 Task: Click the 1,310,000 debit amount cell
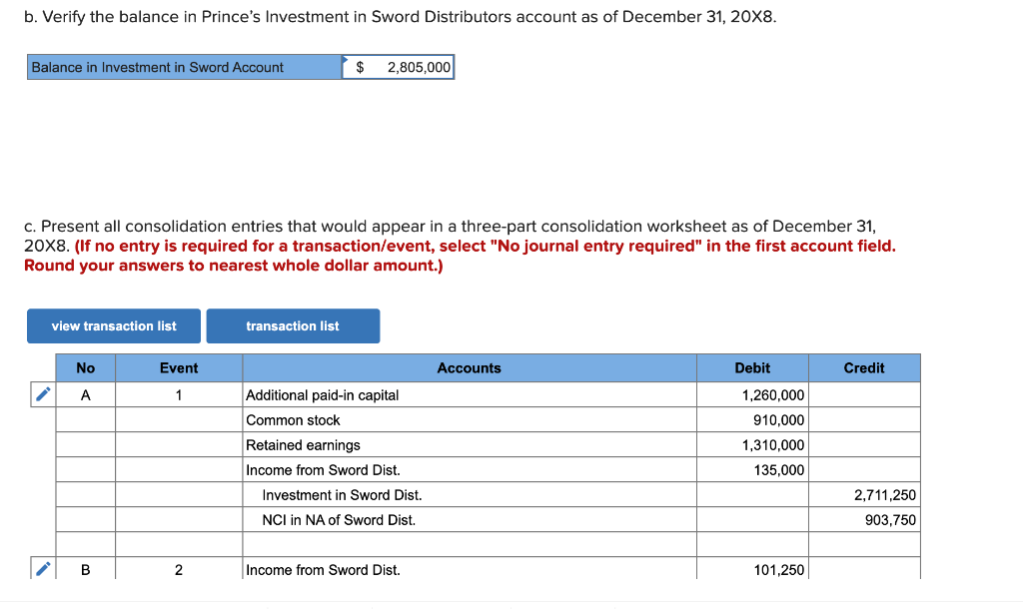point(752,444)
